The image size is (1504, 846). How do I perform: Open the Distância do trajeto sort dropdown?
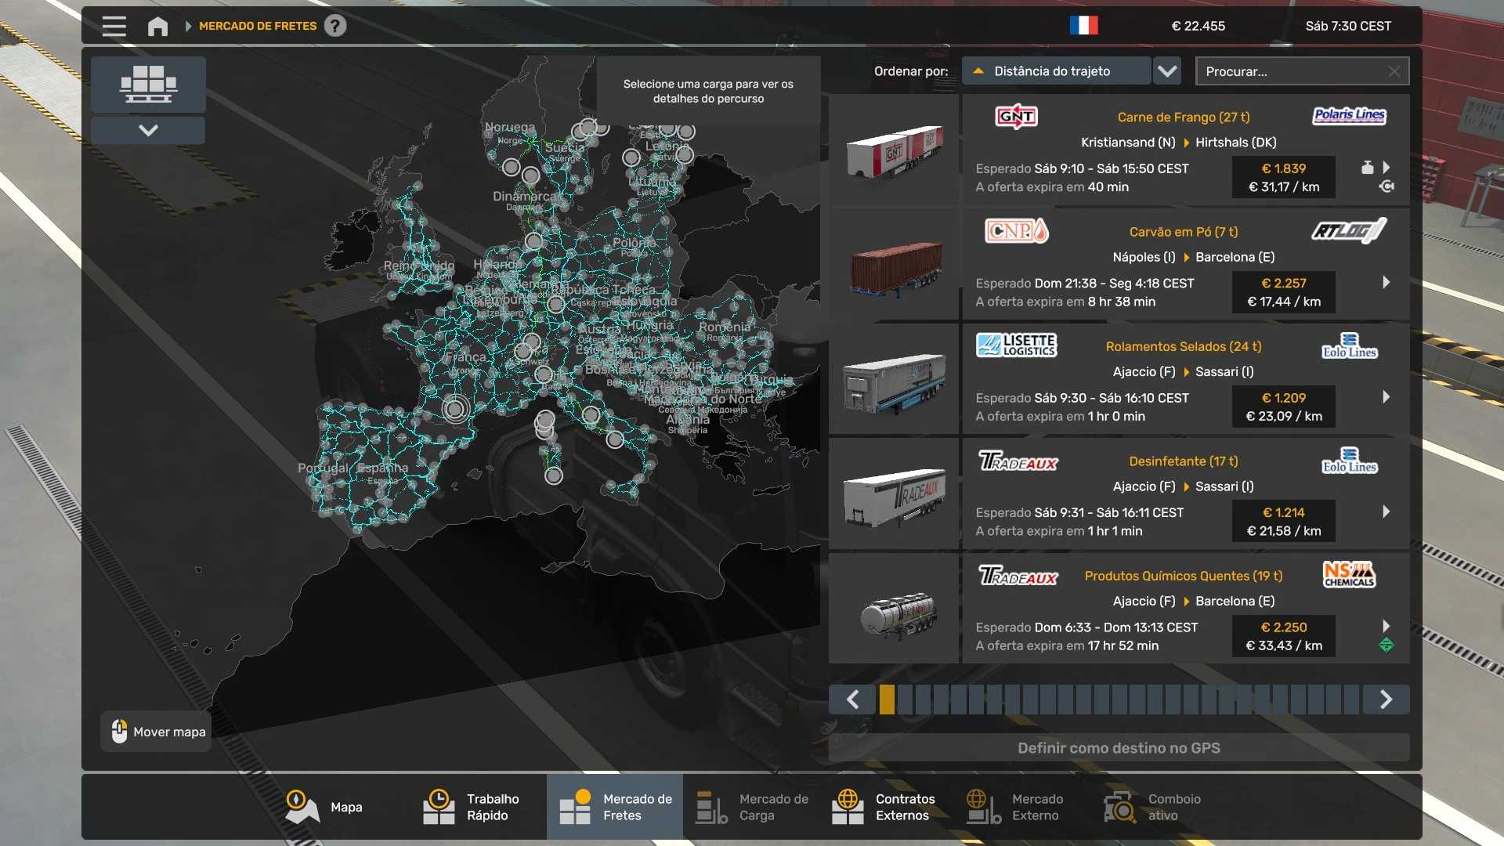(1056, 71)
